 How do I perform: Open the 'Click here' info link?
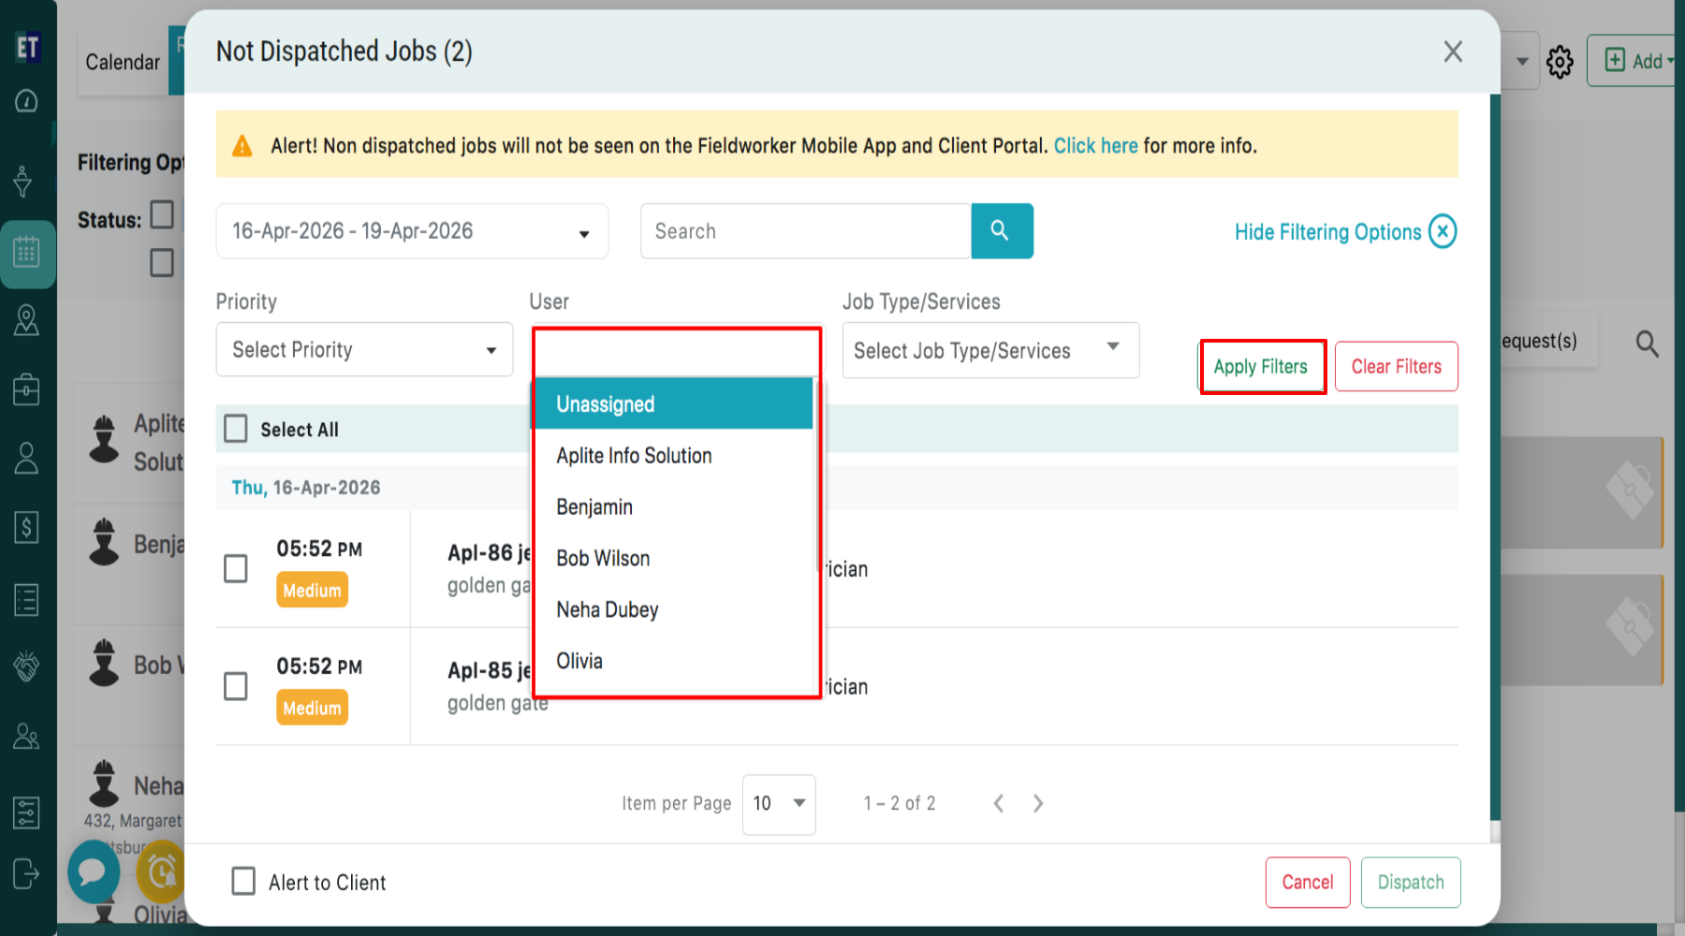click(x=1095, y=146)
